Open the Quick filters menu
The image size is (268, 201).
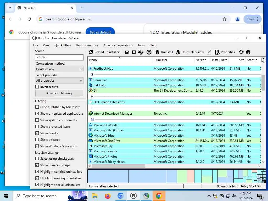pos(63,45)
